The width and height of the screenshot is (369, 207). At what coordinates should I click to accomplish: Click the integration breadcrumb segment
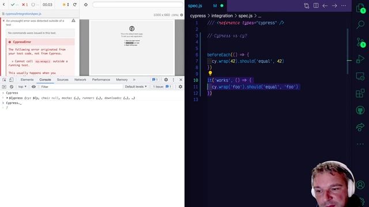(x=222, y=16)
